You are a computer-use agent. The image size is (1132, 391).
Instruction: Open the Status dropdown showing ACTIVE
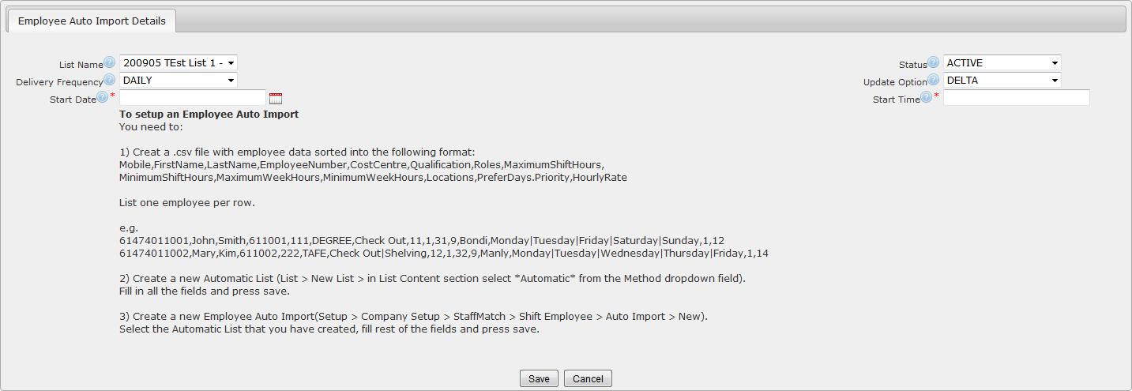[x=1002, y=62]
